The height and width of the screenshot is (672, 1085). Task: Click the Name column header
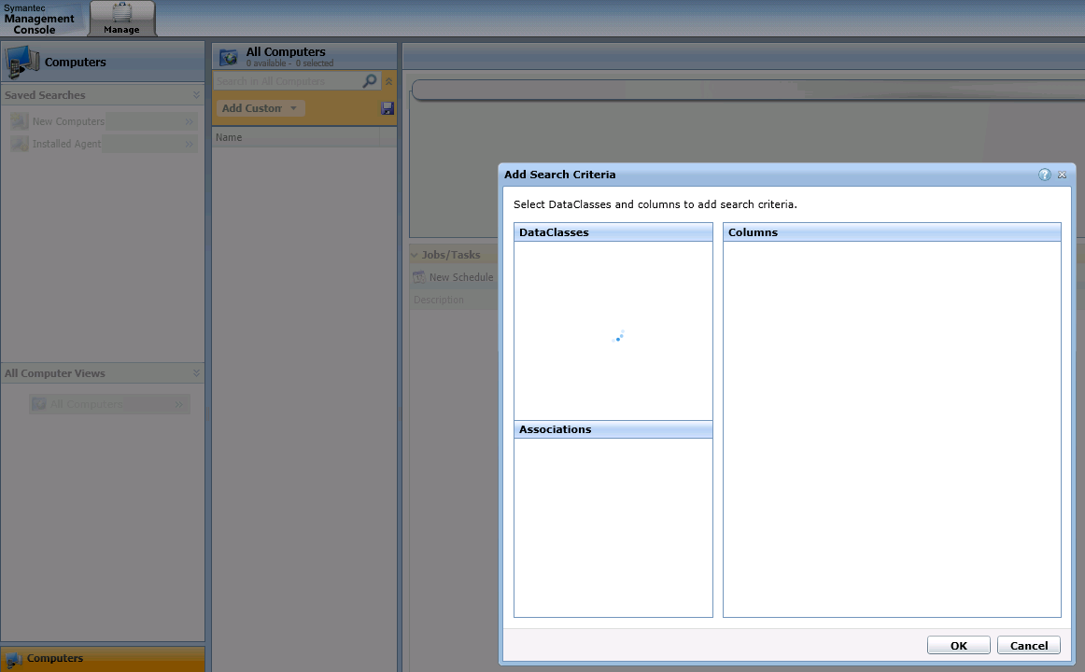point(295,137)
